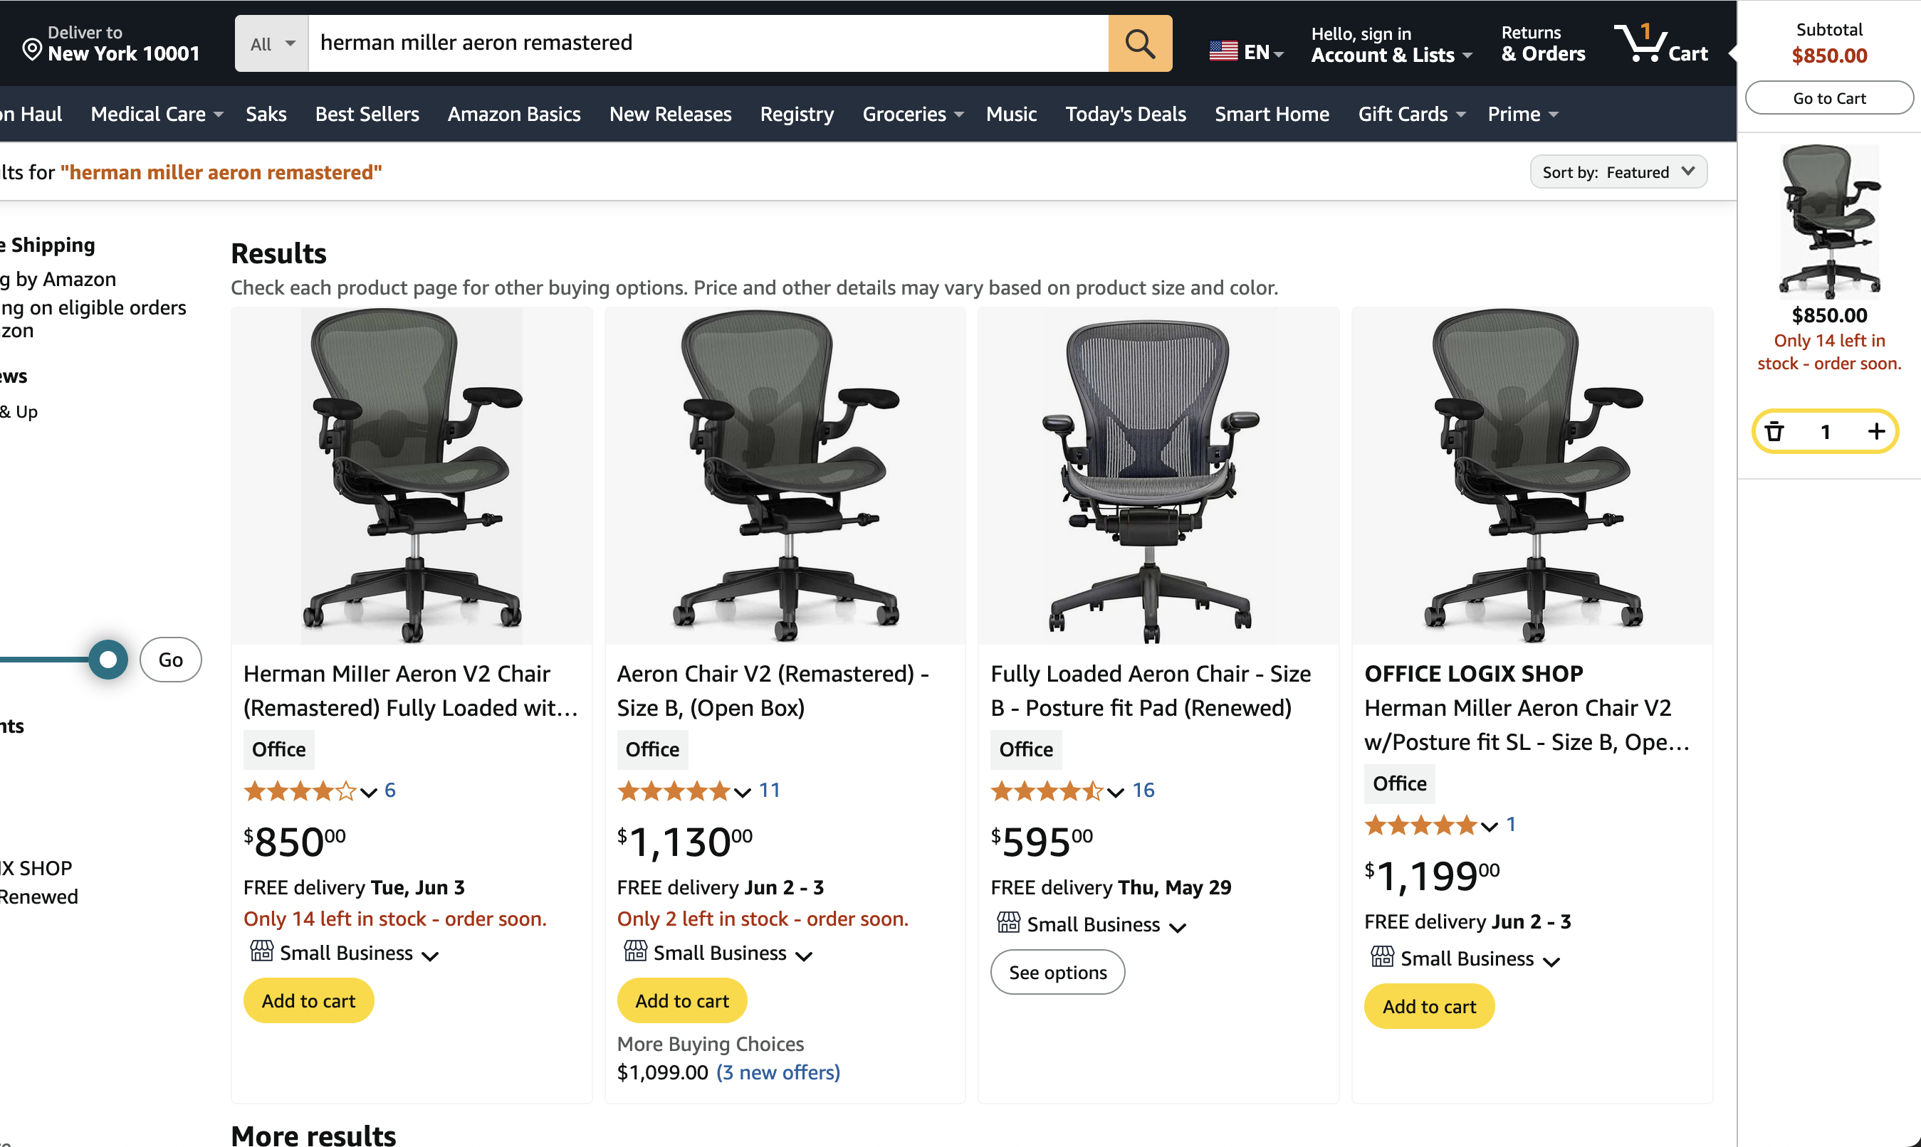The height and width of the screenshot is (1147, 1921).
Task: Open star rating of $1,130 Aeron chair
Action: tap(674, 791)
